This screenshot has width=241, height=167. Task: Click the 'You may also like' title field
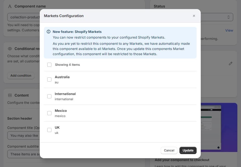[x=24, y=136]
